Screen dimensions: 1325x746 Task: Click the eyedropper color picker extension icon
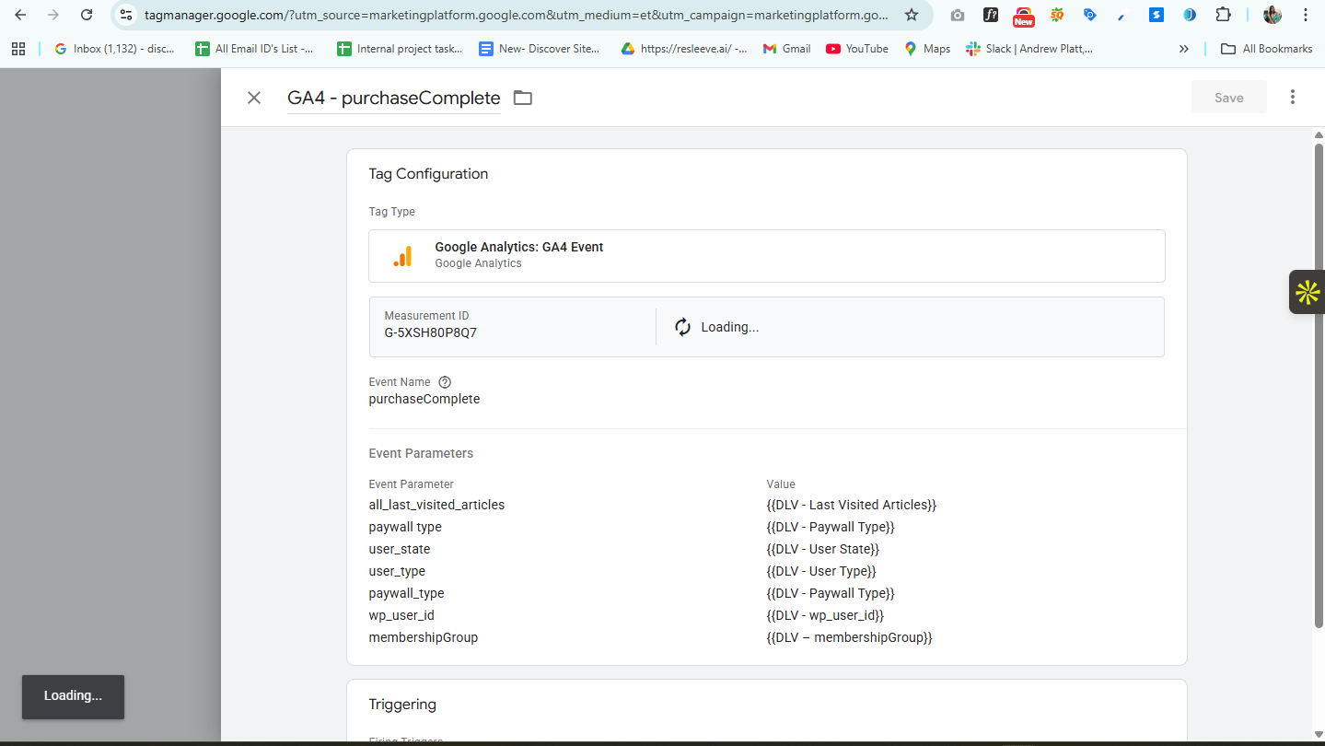[x=1122, y=15]
